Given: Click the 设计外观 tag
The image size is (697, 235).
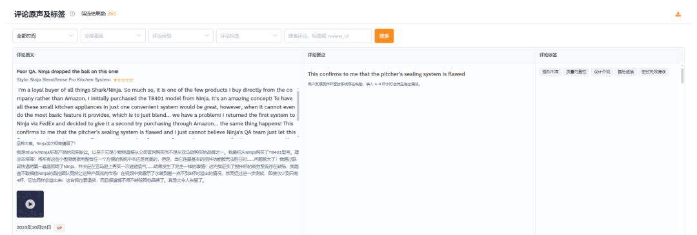Looking at the screenshot, I should point(602,72).
